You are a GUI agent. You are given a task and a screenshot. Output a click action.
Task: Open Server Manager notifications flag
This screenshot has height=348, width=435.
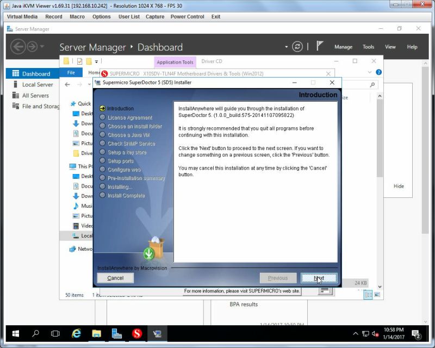coord(320,46)
